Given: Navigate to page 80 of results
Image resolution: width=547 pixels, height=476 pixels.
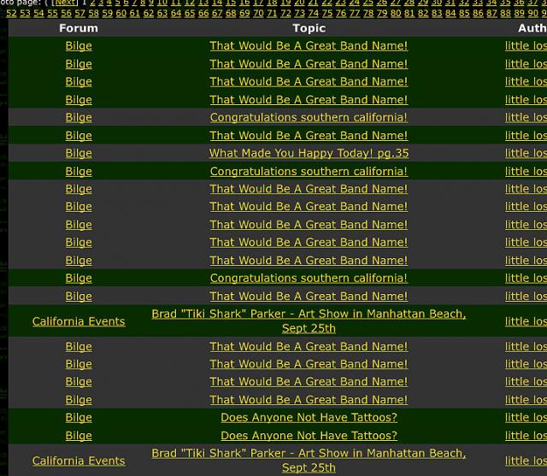Looking at the screenshot, I should 396,13.
